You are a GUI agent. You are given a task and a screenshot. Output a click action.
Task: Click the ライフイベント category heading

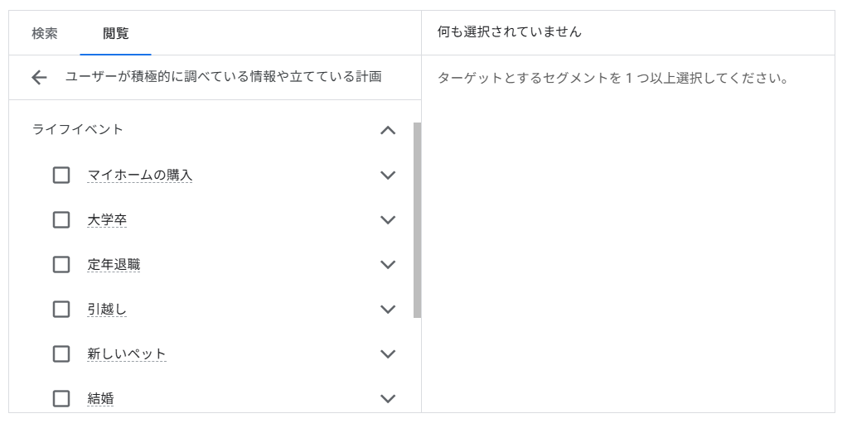78,129
